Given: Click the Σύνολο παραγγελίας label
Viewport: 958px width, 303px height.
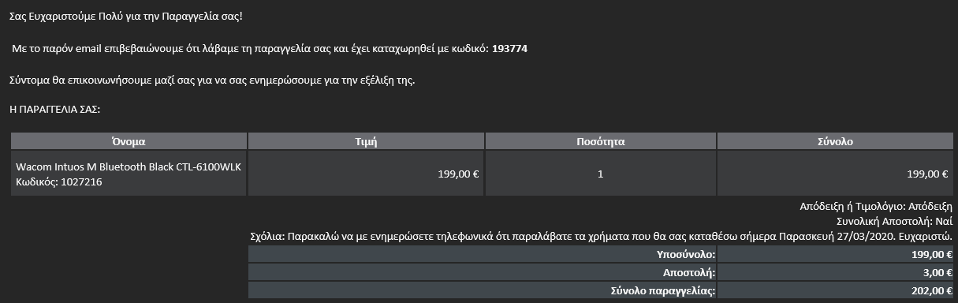Looking at the screenshot, I should [663, 291].
